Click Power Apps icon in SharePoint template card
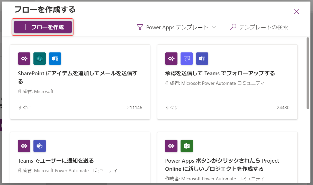Viewport: 313px width, 185px height. tap(24, 59)
